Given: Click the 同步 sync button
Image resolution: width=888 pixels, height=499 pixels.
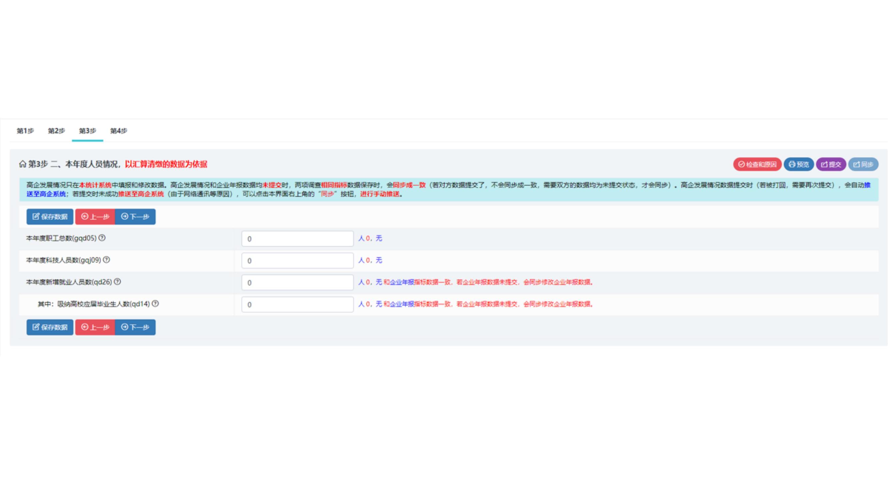Looking at the screenshot, I should 863,164.
